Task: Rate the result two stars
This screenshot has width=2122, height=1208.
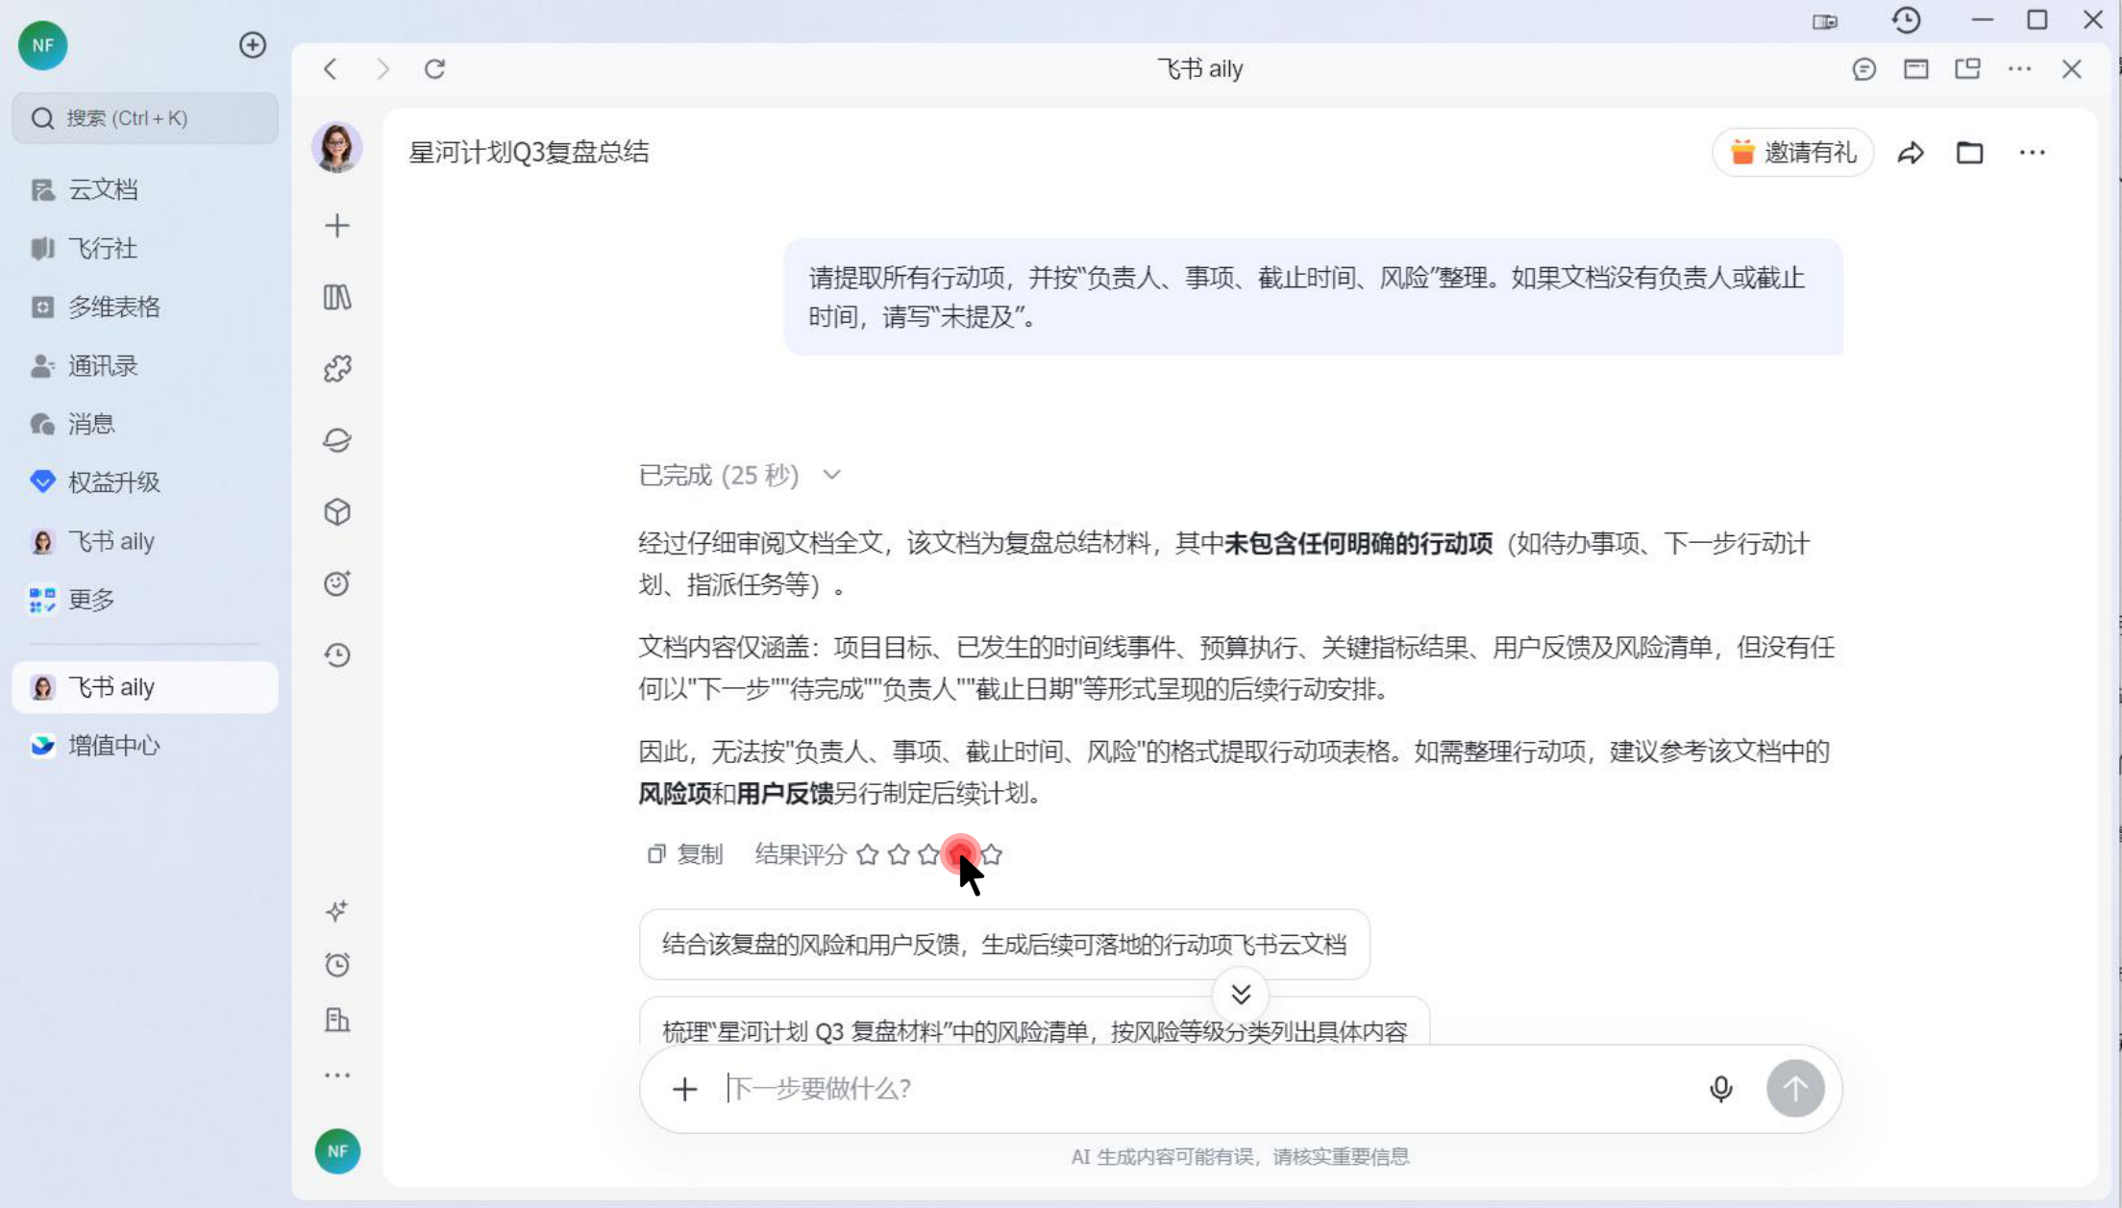Action: coord(899,854)
